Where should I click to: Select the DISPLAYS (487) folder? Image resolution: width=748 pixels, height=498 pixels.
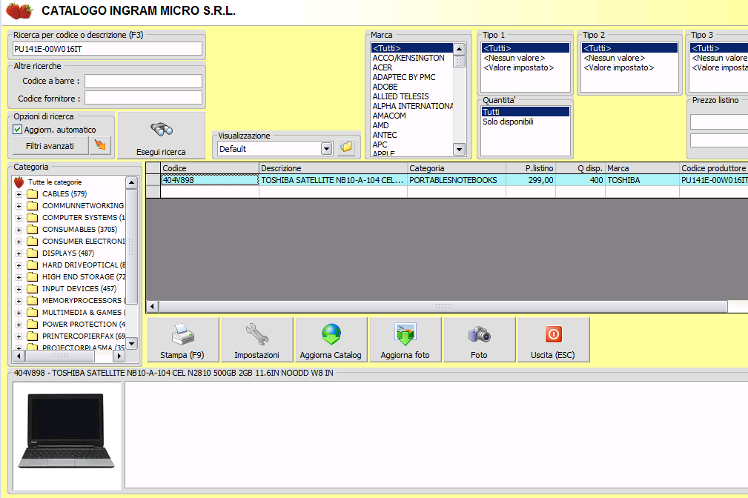pyautogui.click(x=61, y=253)
